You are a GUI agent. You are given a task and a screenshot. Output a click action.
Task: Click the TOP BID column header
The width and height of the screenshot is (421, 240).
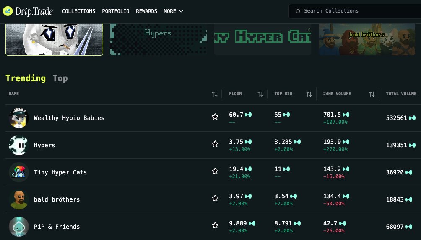tap(283, 94)
